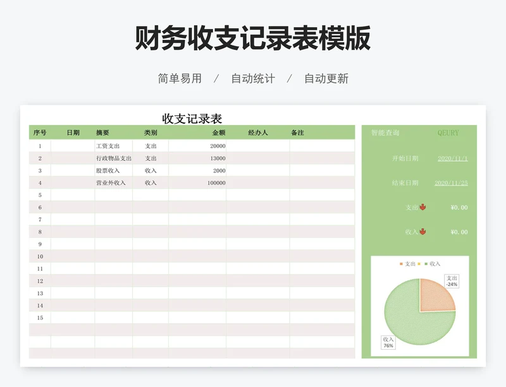Select the 日期 column header
The image size is (506, 387).
coord(73,133)
